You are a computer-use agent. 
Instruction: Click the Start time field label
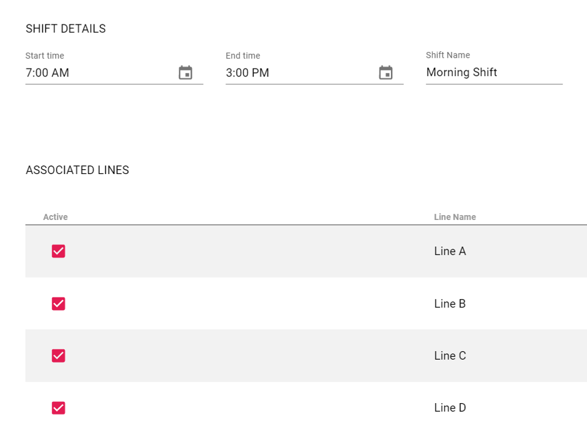[45, 56]
